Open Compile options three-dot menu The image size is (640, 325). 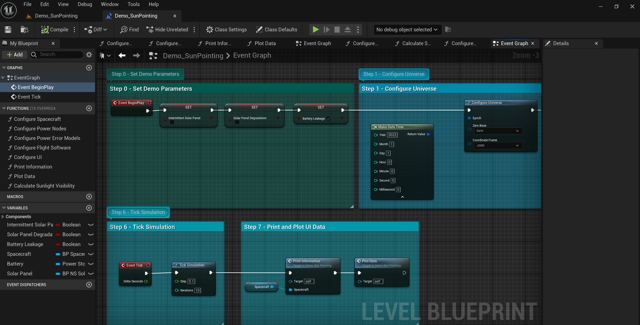pyautogui.click(x=74, y=30)
